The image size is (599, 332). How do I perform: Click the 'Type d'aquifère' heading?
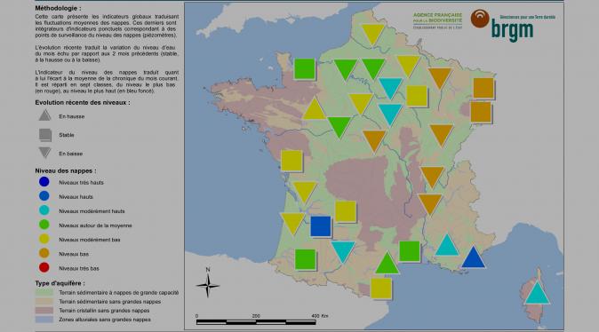60,283
